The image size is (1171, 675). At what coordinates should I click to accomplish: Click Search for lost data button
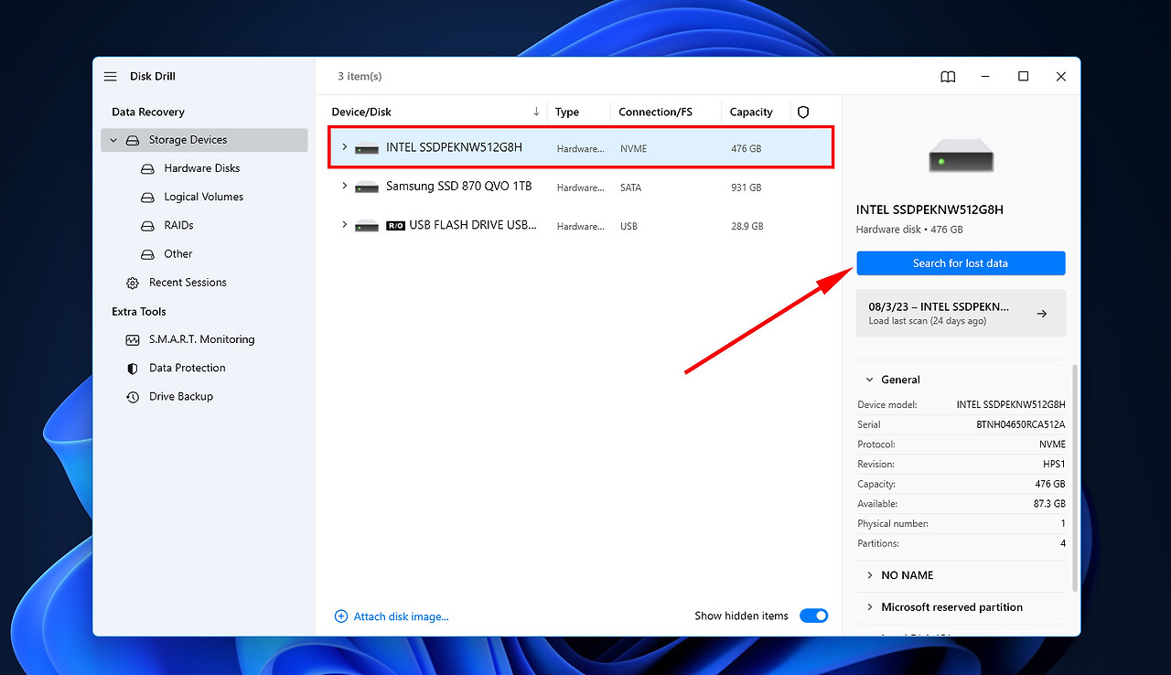click(x=961, y=263)
